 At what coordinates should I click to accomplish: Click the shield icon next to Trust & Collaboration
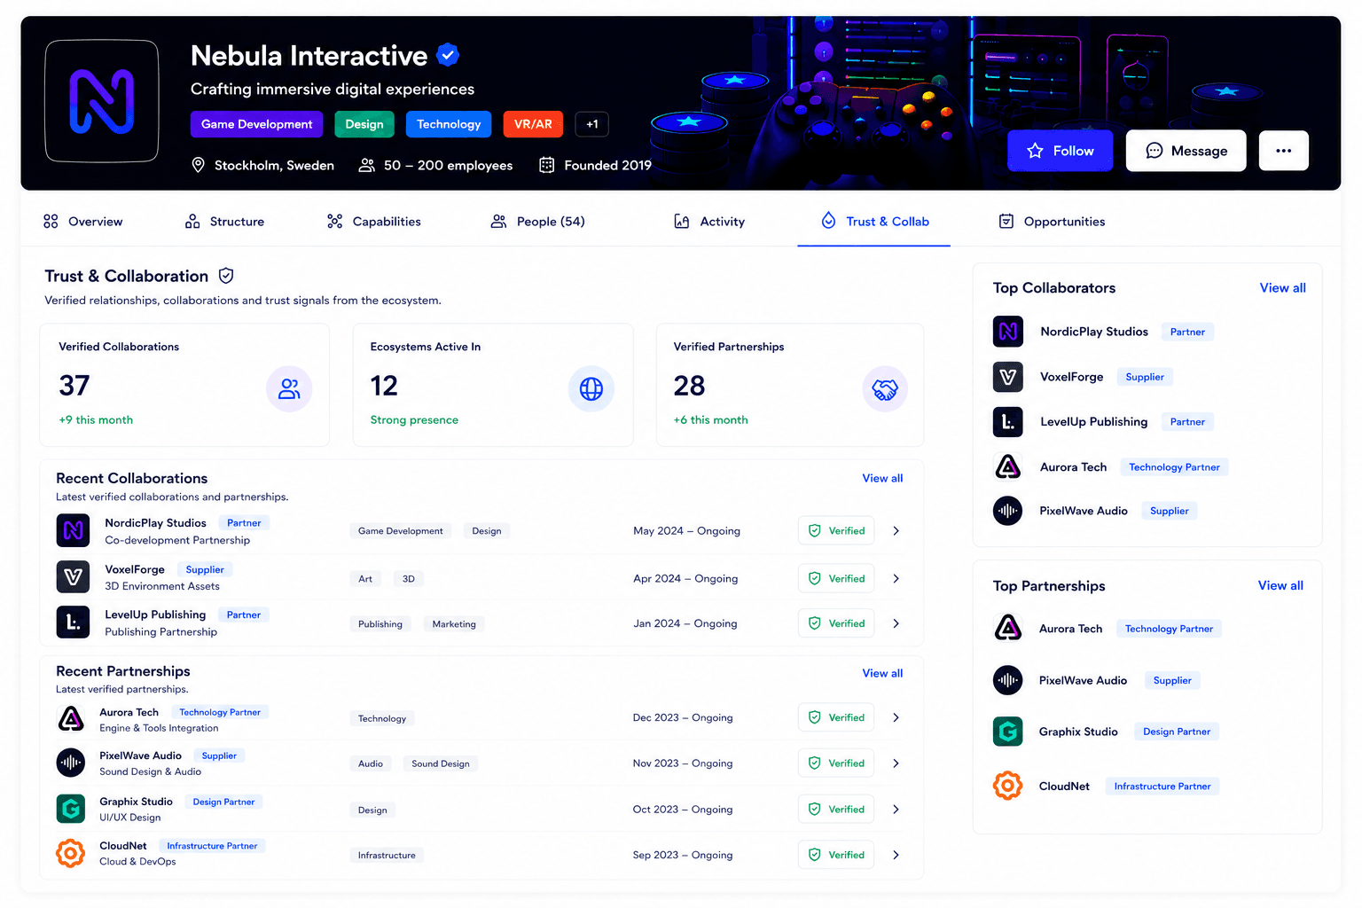[x=226, y=276]
